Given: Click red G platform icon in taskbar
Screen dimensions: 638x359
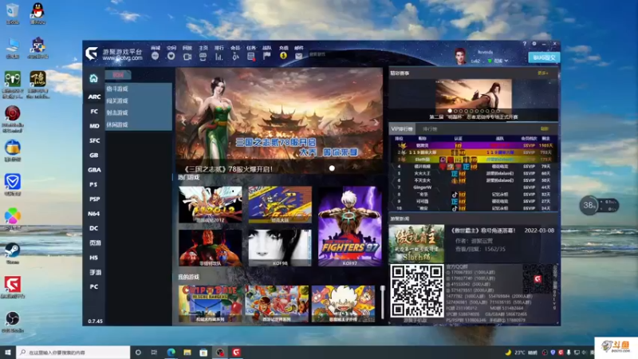Looking at the screenshot, I should click(x=236, y=353).
